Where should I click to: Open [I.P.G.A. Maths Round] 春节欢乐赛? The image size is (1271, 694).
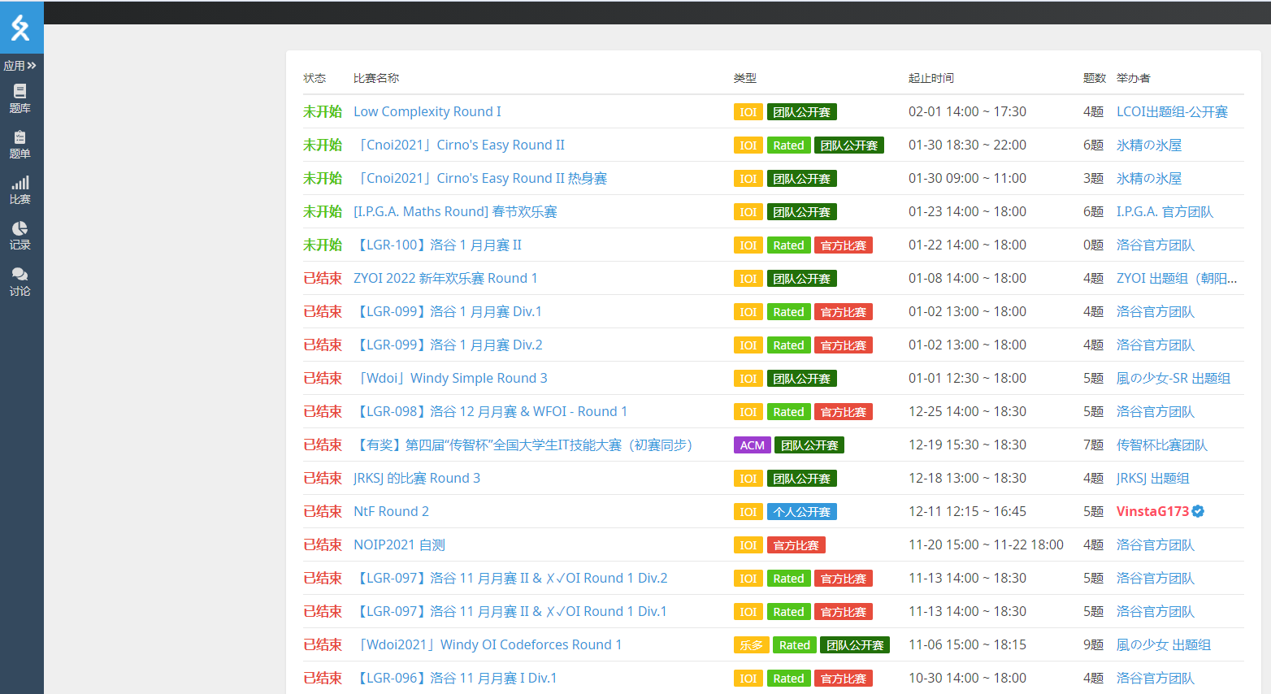click(455, 211)
